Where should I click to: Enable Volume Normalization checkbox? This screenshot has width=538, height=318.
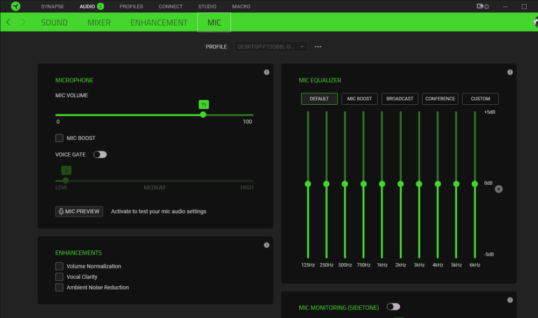tap(59, 266)
